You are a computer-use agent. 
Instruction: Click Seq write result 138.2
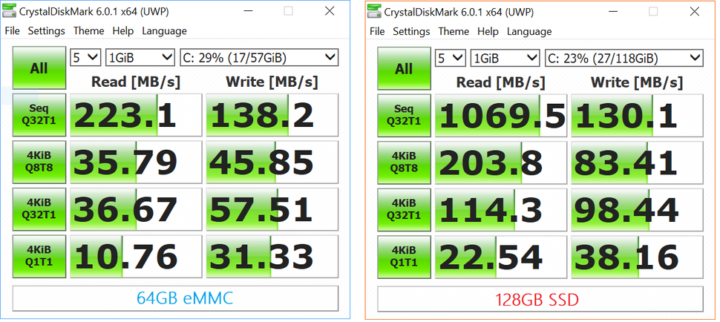272,115
